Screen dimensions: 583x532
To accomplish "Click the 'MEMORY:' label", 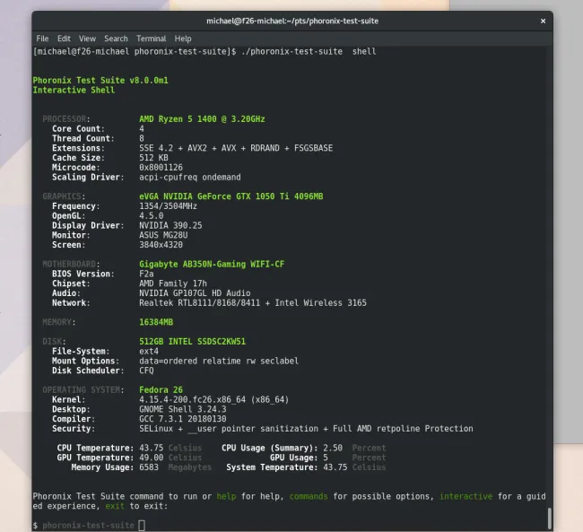I will (x=59, y=322).
